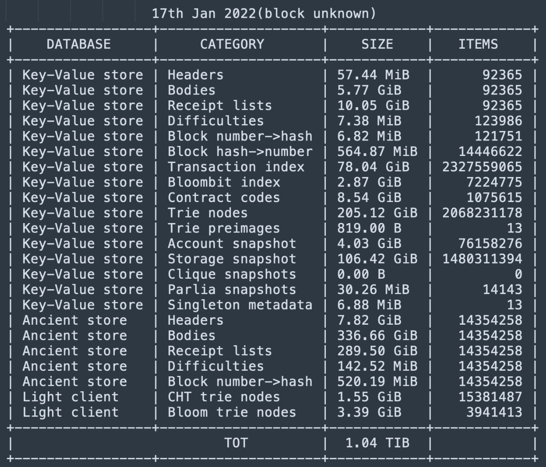Viewport: 546px width, 467px height.
Task: Click the total size 1.04 TIB
Action: point(377,443)
